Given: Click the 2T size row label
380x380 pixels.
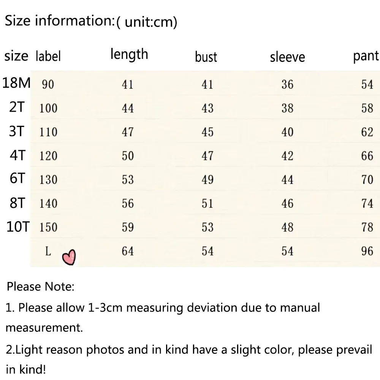Looking at the screenshot, I should pyautogui.click(x=17, y=107).
